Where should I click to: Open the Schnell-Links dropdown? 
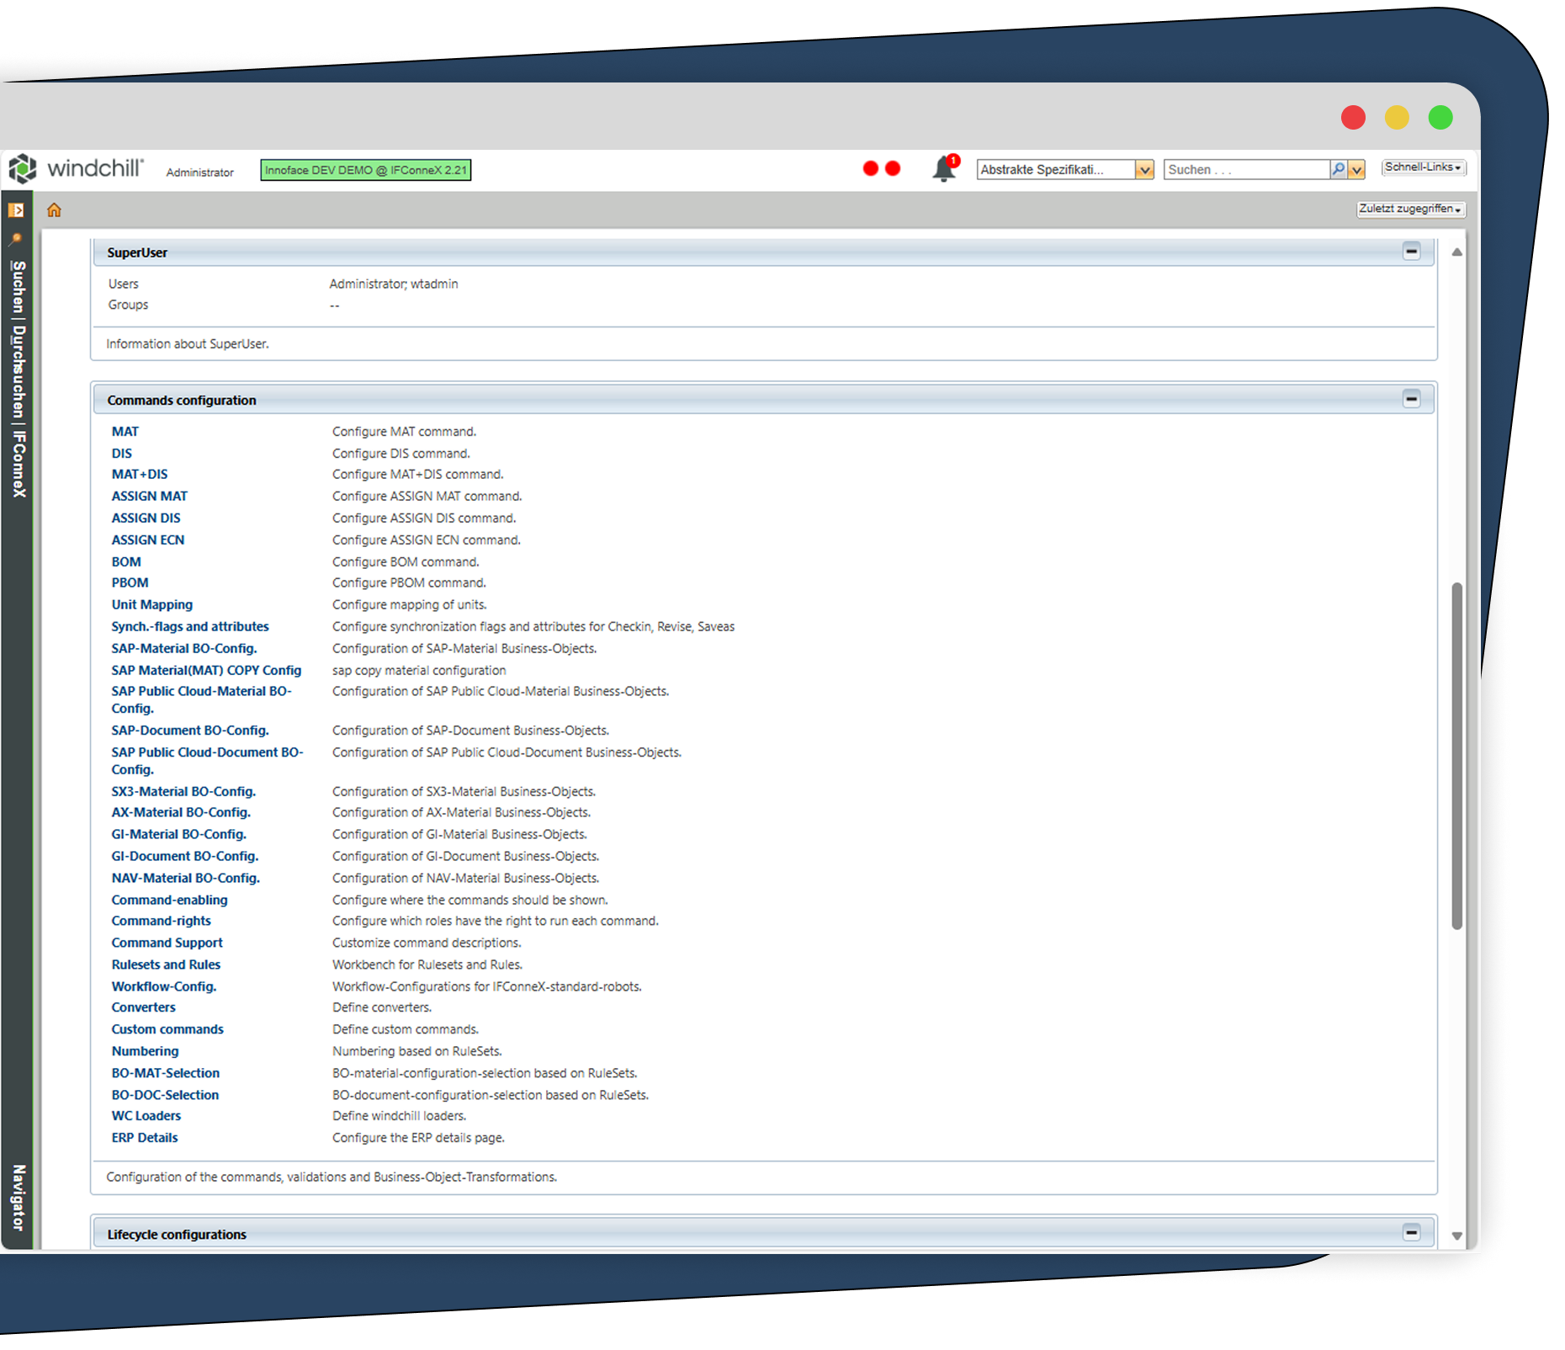pyautogui.click(x=1423, y=167)
